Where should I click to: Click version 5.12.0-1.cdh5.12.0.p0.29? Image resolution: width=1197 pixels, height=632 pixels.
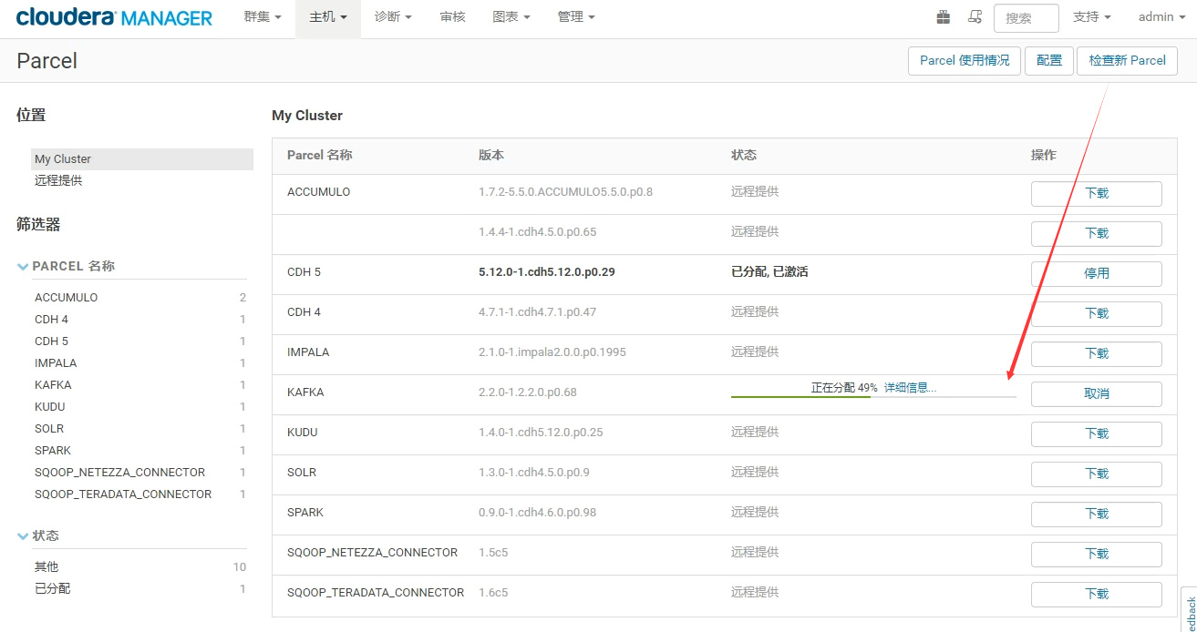[547, 272]
